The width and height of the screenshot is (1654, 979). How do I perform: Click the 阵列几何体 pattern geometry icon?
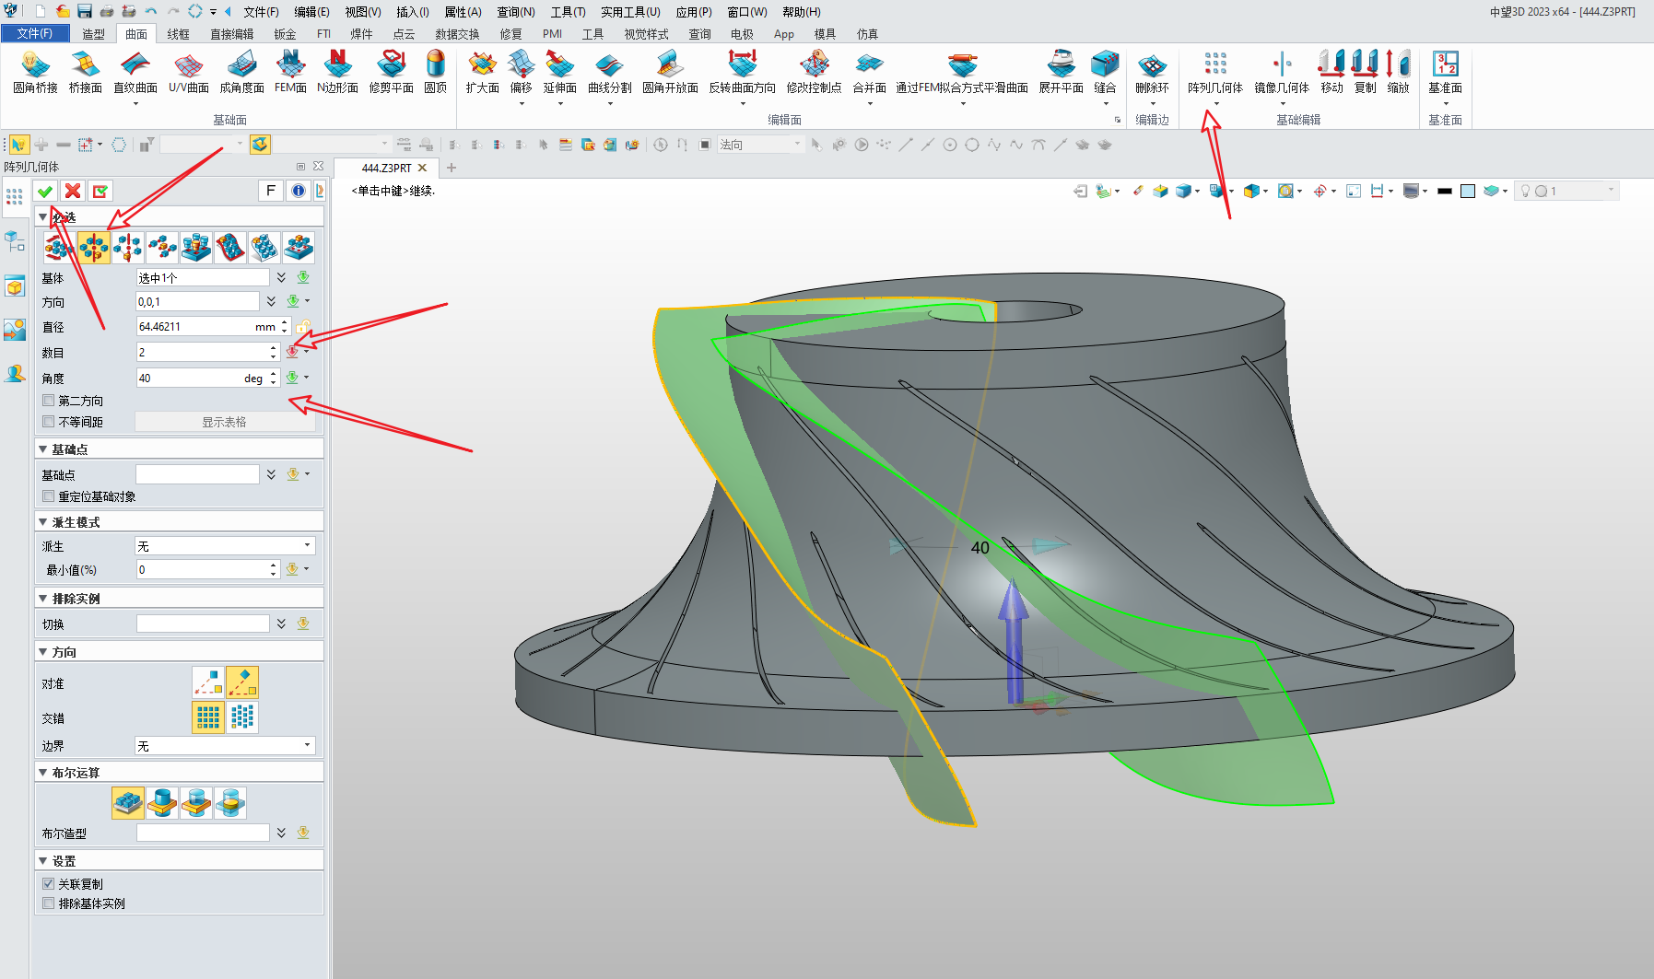[x=1214, y=64]
